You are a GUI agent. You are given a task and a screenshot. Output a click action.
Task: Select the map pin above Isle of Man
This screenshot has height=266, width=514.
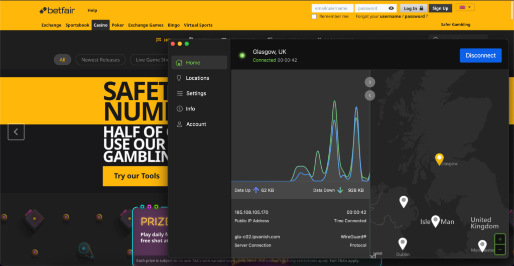click(404, 201)
